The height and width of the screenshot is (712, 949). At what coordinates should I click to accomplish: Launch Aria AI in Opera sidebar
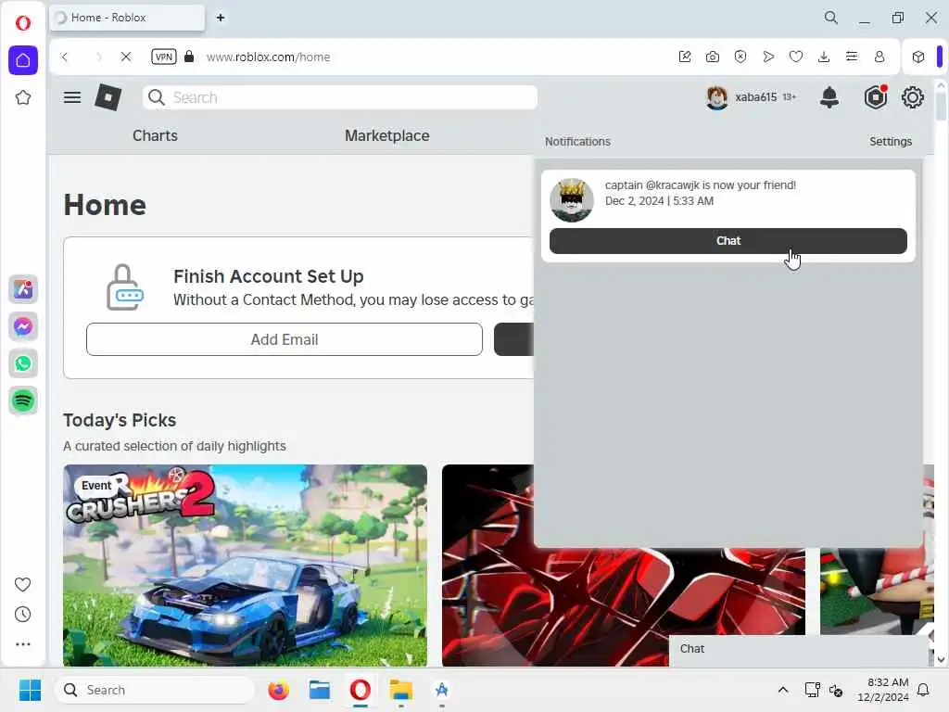pos(23,289)
